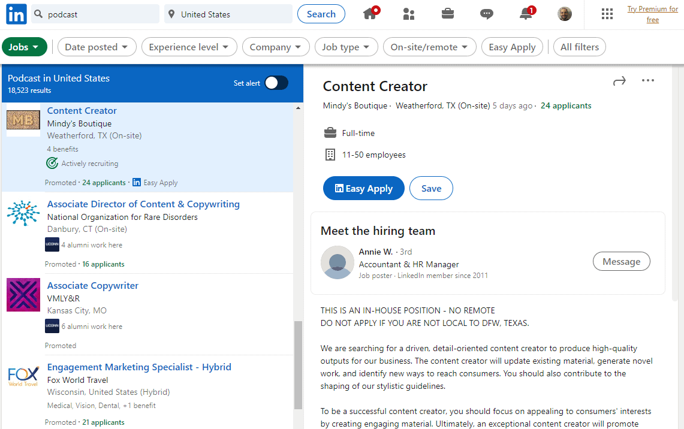Click the search magnifier icon
This screenshot has width=684, height=429.
[x=38, y=14]
